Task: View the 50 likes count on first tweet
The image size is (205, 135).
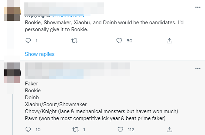Action: click(x=129, y=41)
